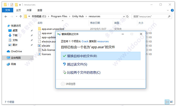Click Program Files in the address path

pos(59,16)
